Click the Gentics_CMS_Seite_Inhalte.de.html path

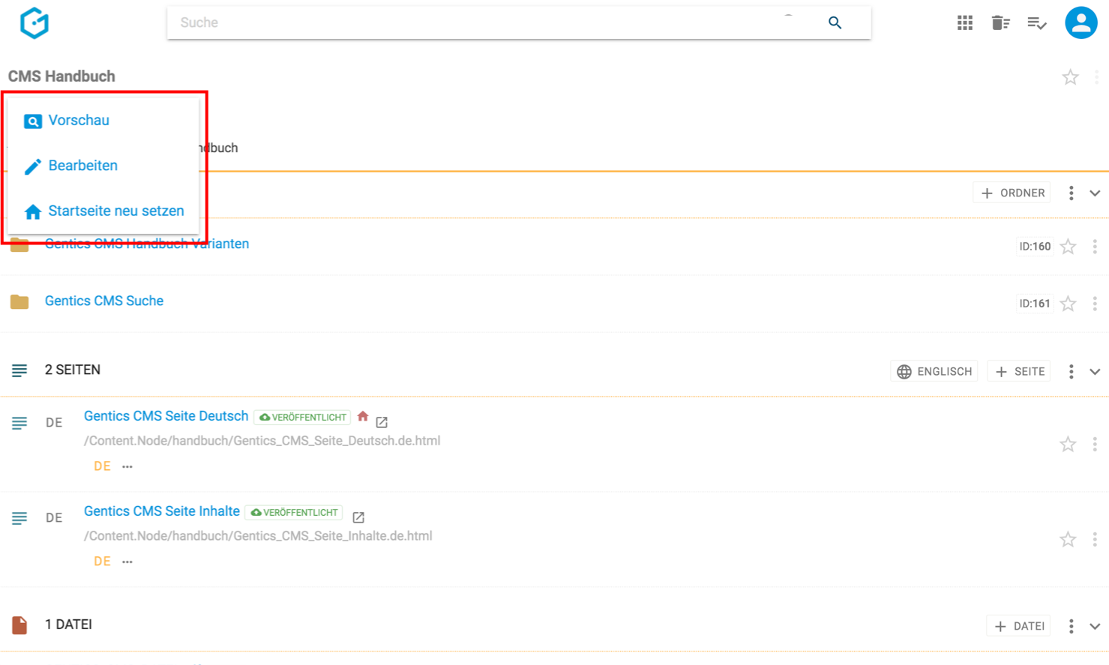coord(258,536)
